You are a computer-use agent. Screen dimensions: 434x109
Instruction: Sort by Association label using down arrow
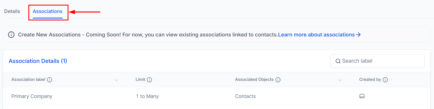116,80
